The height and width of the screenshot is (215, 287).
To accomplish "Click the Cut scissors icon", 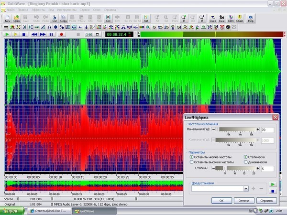I will click(55, 19).
